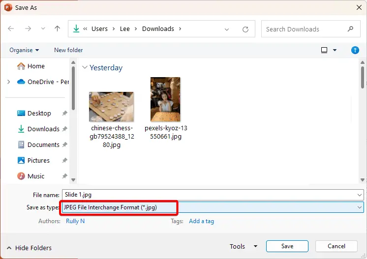
Task: Click the pin icon next to Documents
Action: [64, 144]
